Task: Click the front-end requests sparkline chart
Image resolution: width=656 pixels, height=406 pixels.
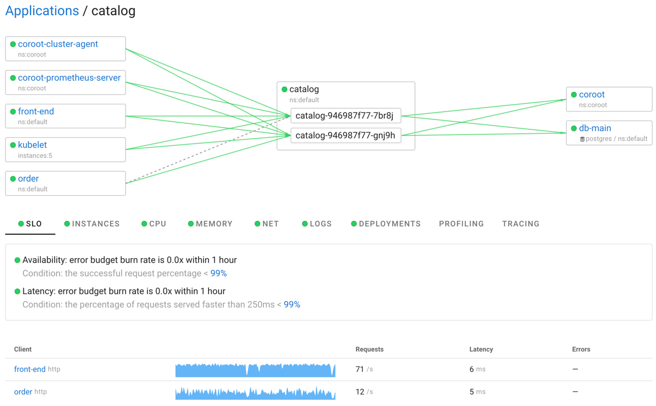Action: pos(255,370)
